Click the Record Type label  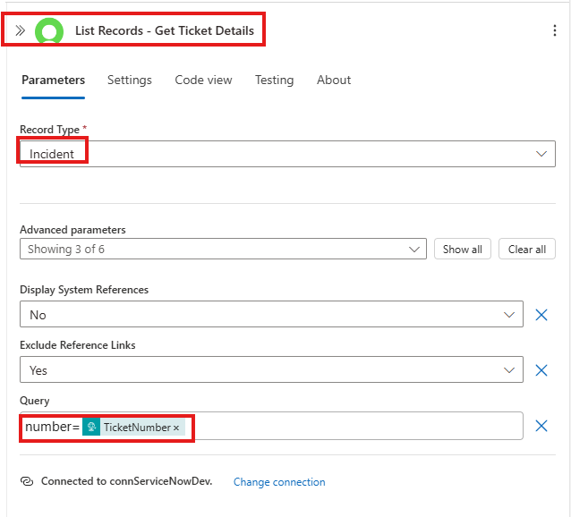coord(49,130)
